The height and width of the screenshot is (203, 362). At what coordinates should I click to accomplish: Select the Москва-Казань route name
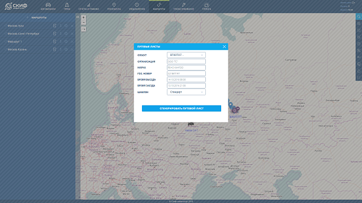pyautogui.click(x=18, y=50)
